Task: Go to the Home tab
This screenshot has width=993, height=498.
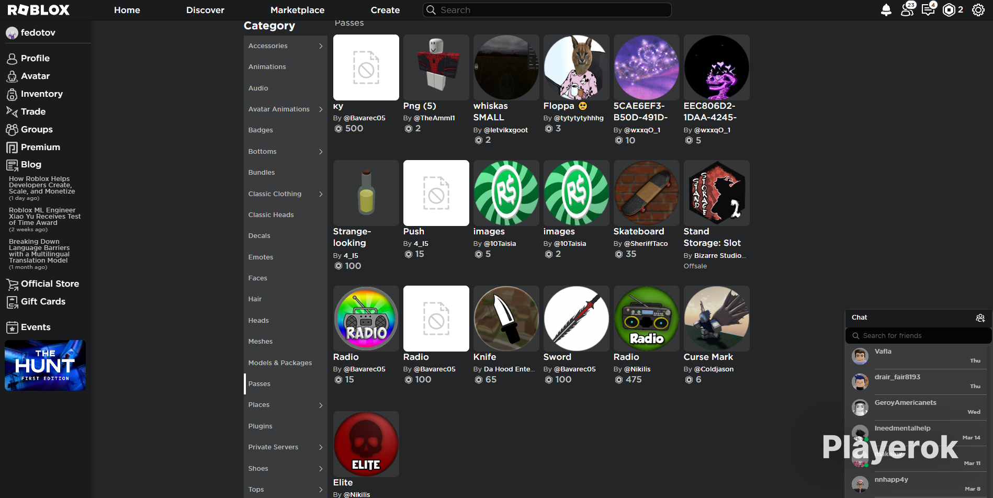Action: point(127,10)
